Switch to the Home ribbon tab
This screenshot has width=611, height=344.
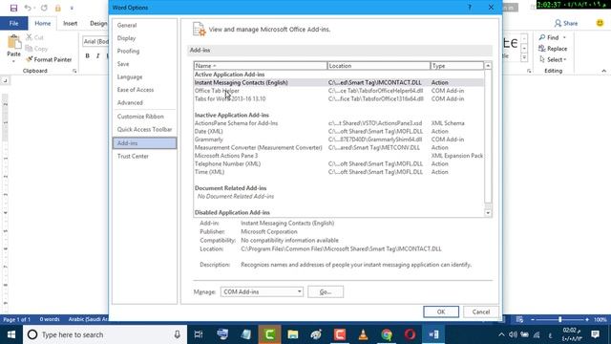tap(42, 23)
